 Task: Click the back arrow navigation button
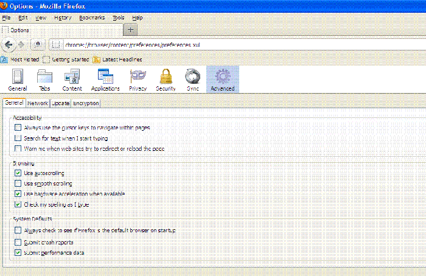tap(9, 44)
